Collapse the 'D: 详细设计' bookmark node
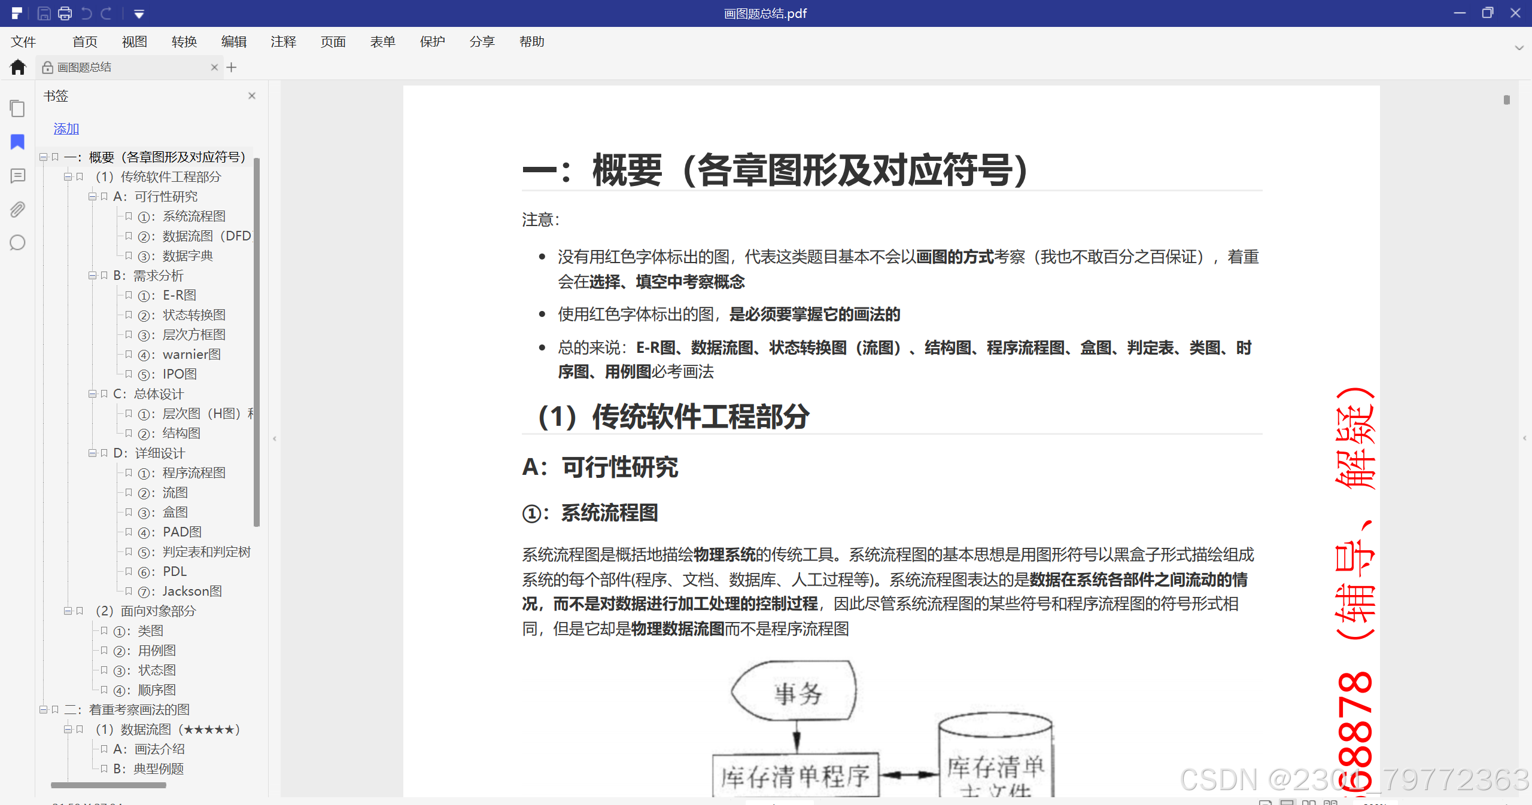This screenshot has width=1532, height=805. click(x=92, y=453)
